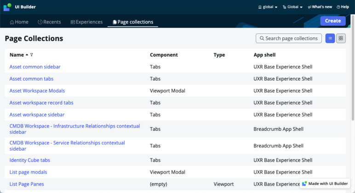This screenshot has width=355, height=193.
Task: Focus the Search page collections field
Action: 289,38
